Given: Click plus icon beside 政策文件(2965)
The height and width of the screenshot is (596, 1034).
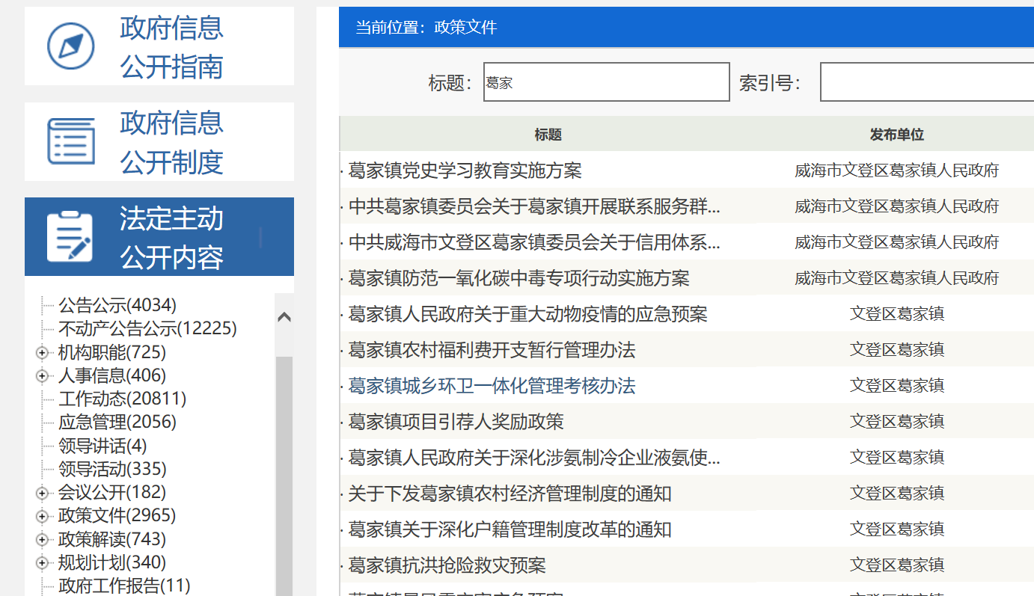Looking at the screenshot, I should (42, 516).
